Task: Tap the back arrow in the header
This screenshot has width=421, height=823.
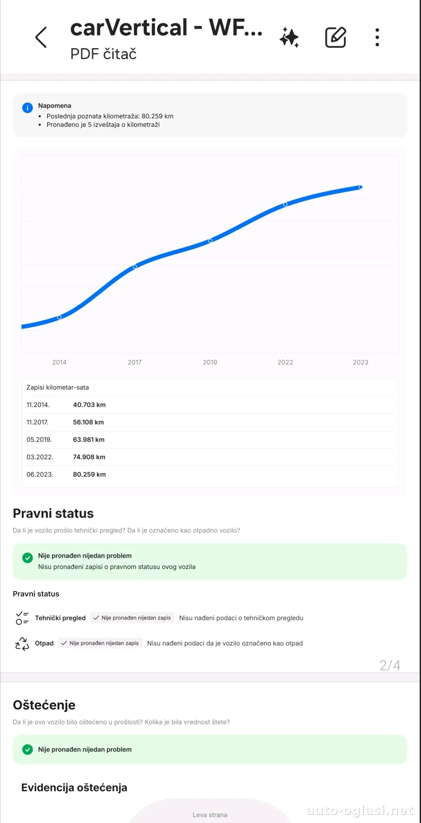Action: (x=41, y=37)
